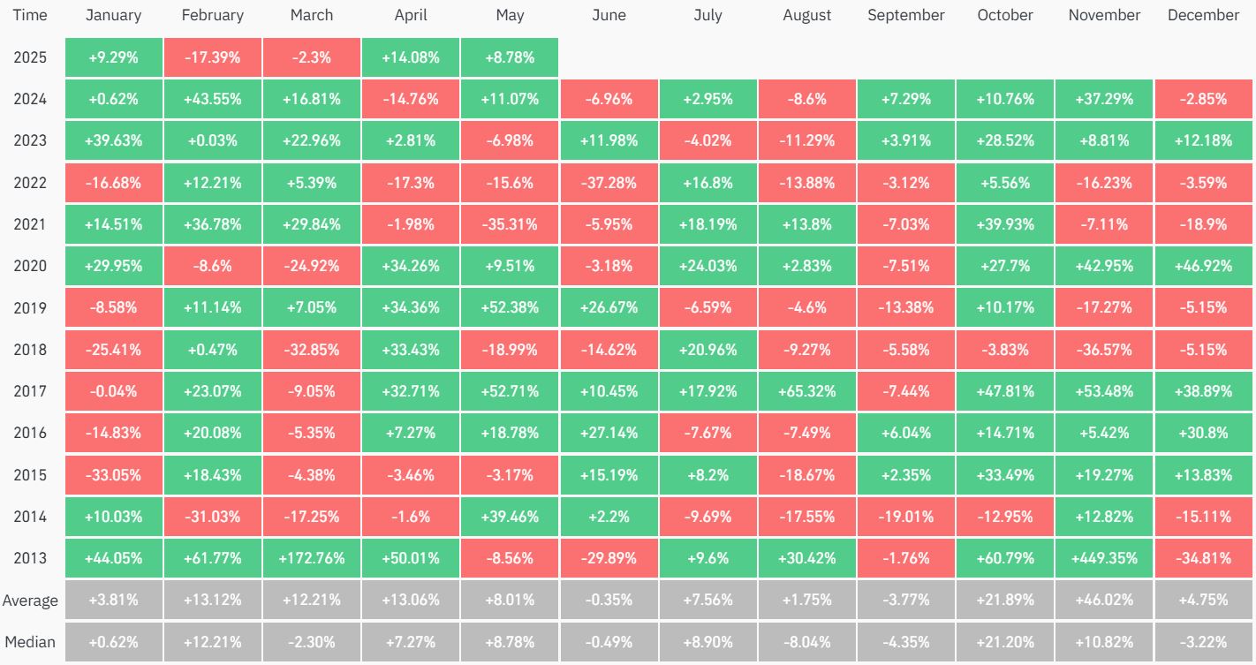Click the -33.05% cell for January 2015
The width and height of the screenshot is (1256, 665).
click(114, 475)
